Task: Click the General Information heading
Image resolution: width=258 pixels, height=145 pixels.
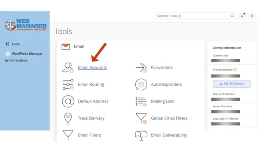Action: 226,48
